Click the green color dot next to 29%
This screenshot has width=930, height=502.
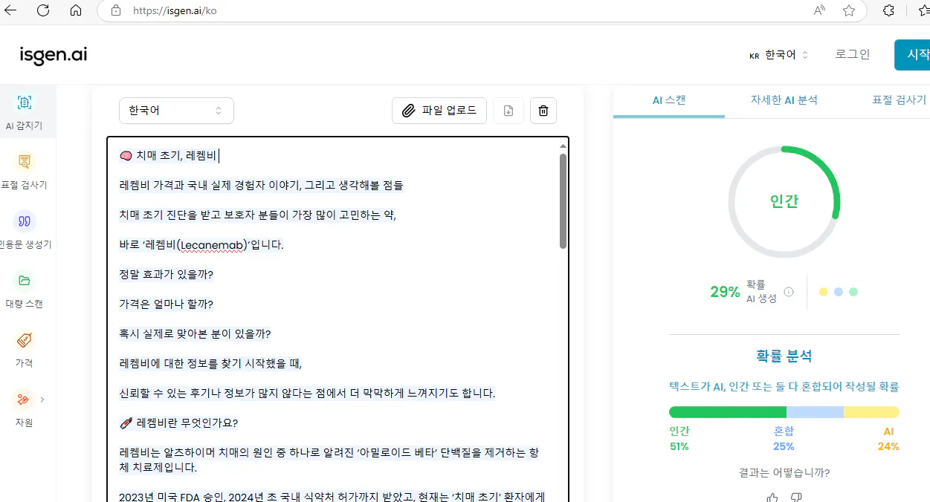853,292
